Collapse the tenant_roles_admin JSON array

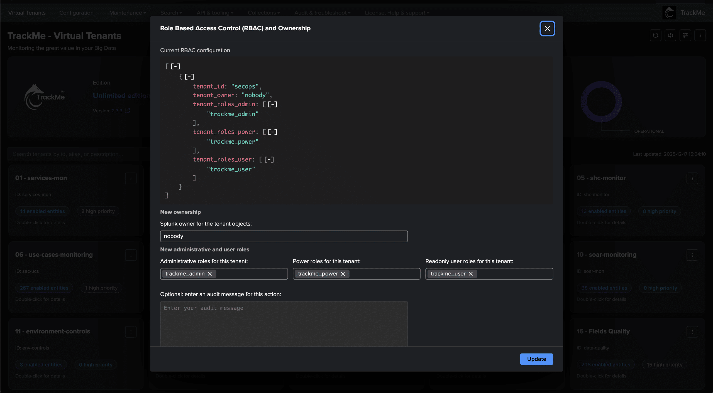pos(272,104)
